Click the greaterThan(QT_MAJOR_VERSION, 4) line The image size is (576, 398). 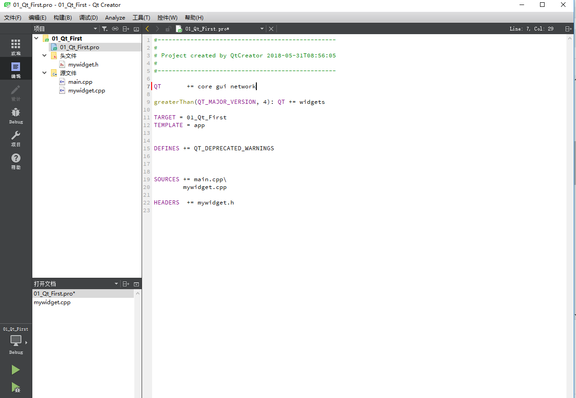pyautogui.click(x=240, y=102)
